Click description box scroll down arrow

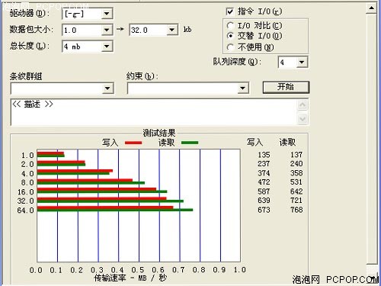pos(303,119)
